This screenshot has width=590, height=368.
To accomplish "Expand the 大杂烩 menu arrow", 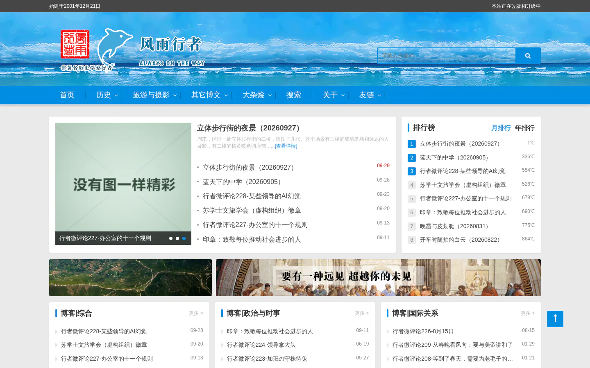I will click(x=270, y=95).
